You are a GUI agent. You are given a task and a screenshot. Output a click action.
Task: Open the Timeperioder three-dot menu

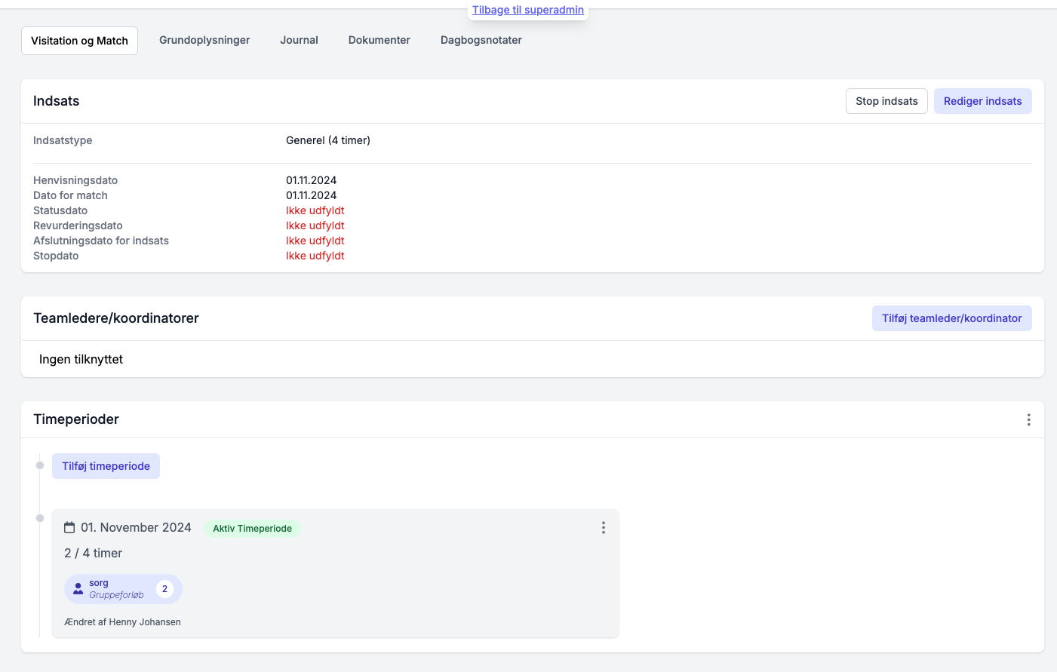point(1028,419)
